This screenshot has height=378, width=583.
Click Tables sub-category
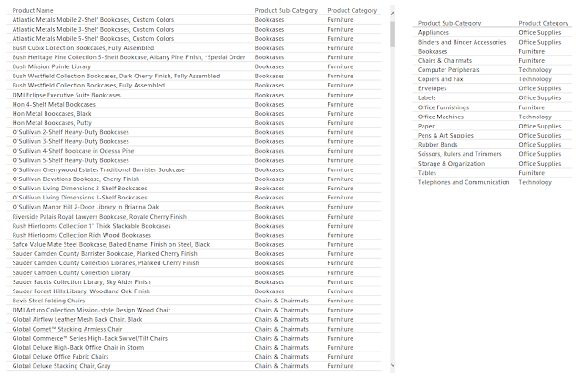pyautogui.click(x=427, y=173)
